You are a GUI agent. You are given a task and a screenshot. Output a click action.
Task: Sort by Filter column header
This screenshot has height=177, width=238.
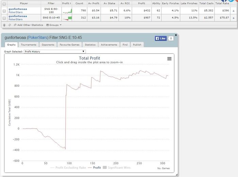click(x=51, y=3)
